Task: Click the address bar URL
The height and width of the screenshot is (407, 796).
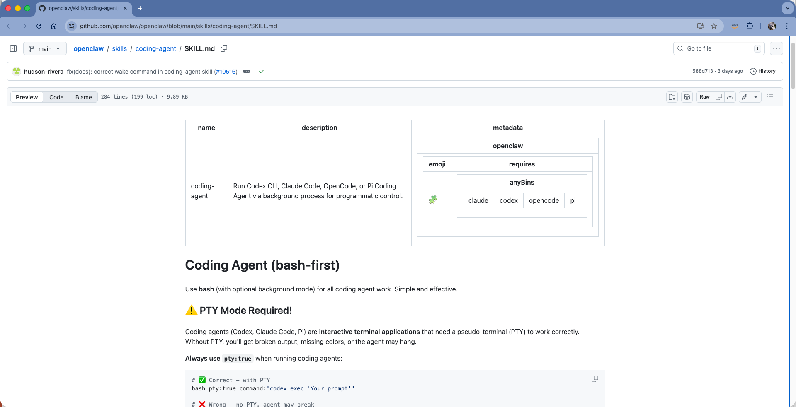Action: [178, 26]
